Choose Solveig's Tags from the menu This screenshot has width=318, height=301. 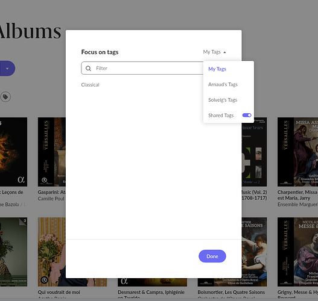223,100
